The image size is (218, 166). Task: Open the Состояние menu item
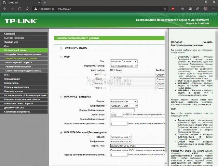point(24,34)
